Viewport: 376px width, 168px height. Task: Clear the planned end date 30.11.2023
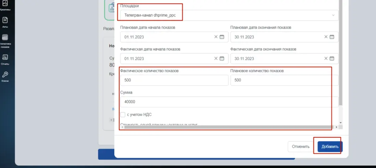326,37
